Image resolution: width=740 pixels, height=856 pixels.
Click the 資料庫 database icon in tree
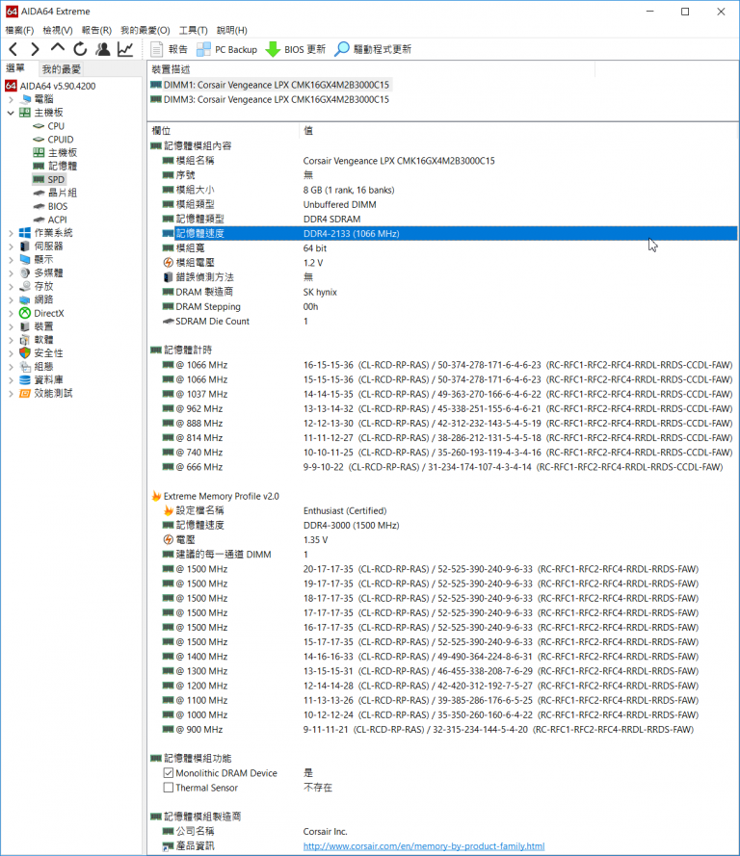coord(25,380)
